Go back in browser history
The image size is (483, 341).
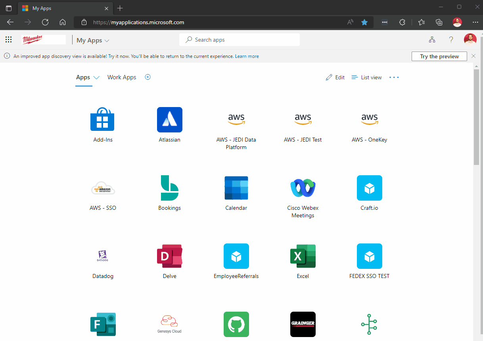[x=10, y=22]
